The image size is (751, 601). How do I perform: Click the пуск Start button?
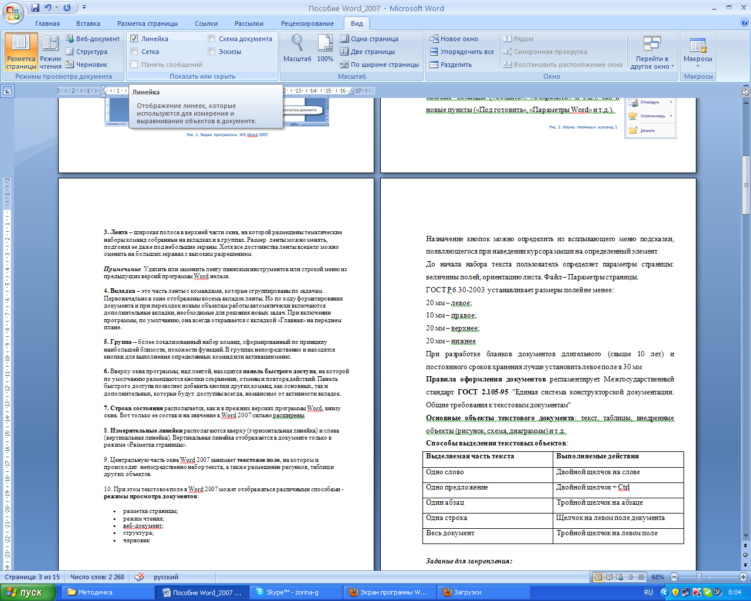click(28, 592)
